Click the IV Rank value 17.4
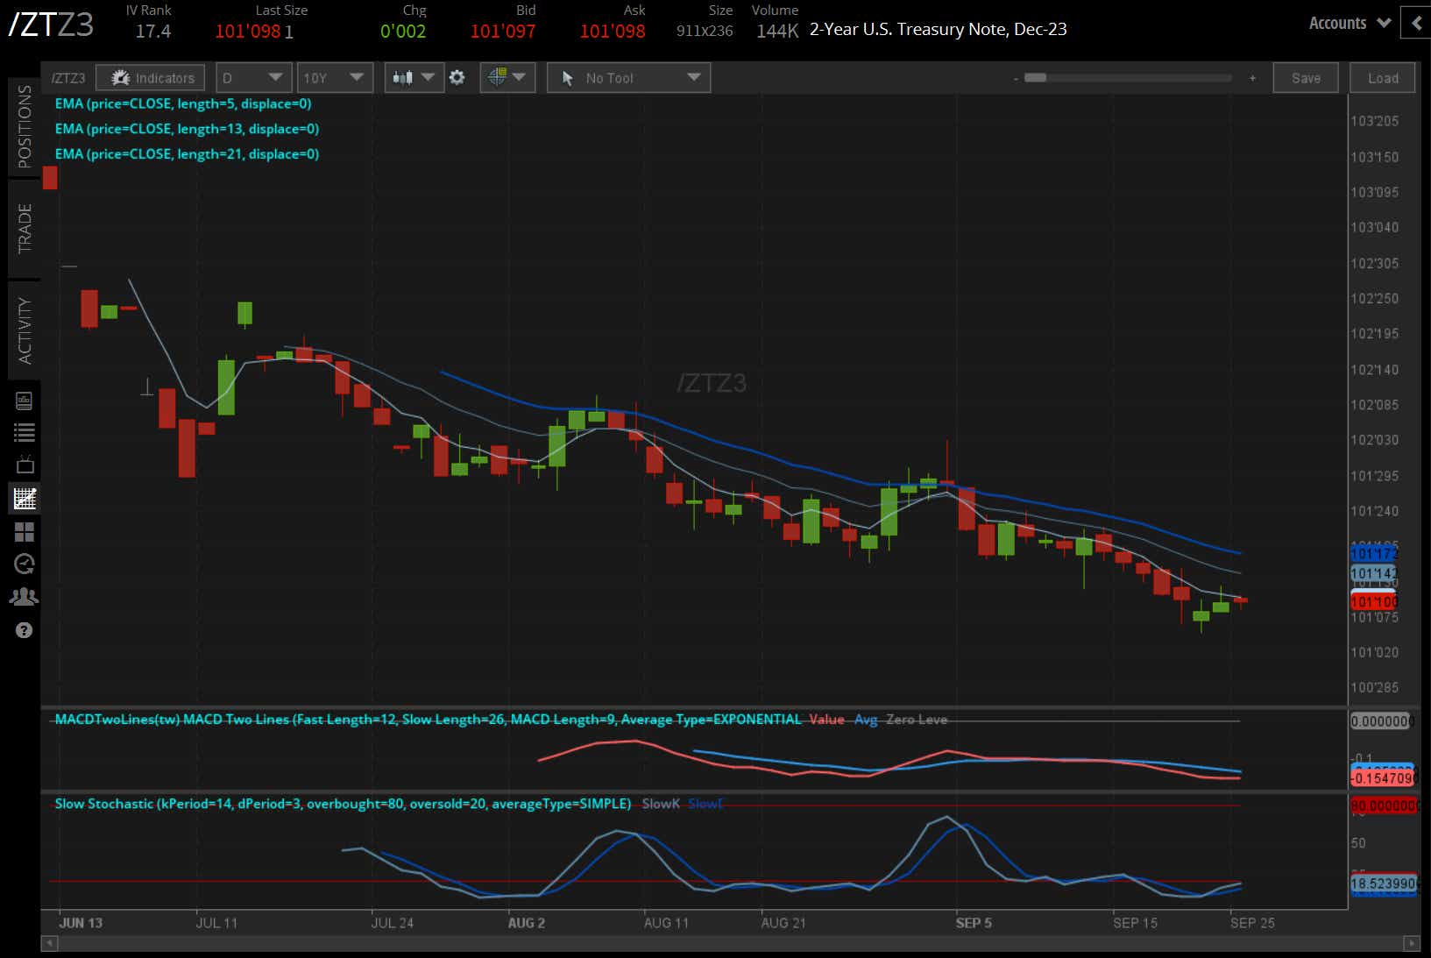 click(x=153, y=32)
